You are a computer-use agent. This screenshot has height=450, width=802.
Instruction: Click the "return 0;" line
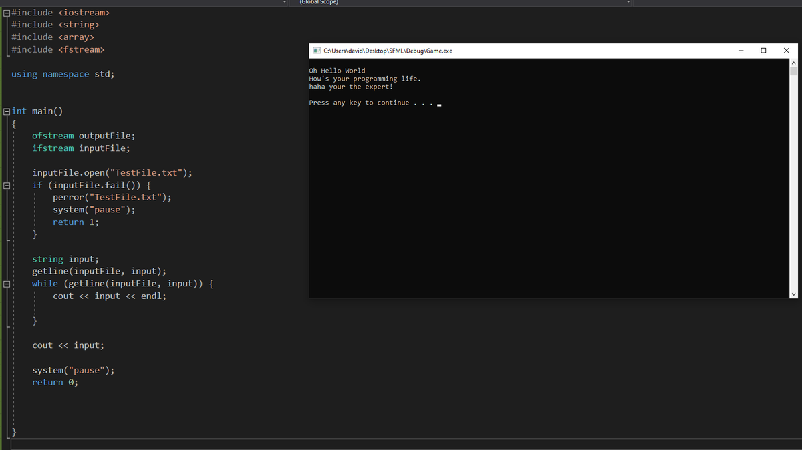pyautogui.click(x=55, y=383)
